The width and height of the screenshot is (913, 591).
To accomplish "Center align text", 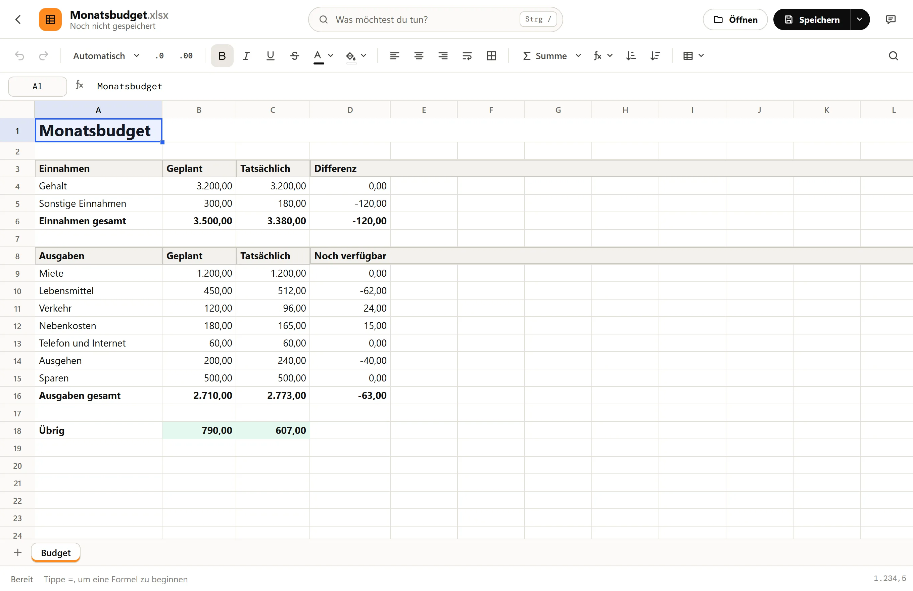I will pos(419,56).
